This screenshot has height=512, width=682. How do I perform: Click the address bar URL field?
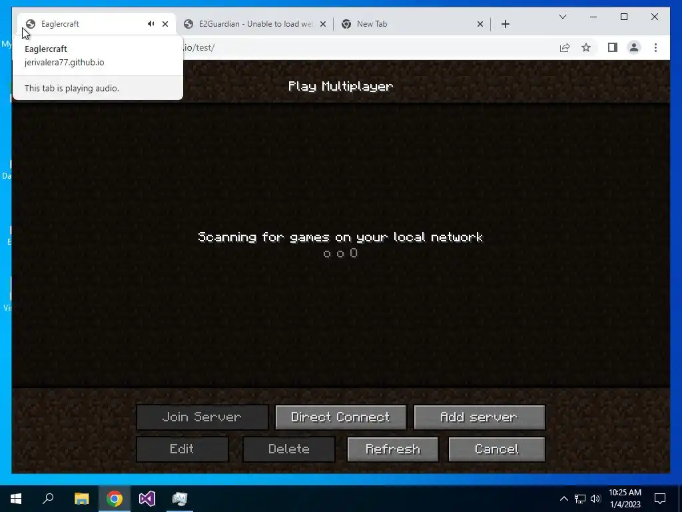point(366,47)
